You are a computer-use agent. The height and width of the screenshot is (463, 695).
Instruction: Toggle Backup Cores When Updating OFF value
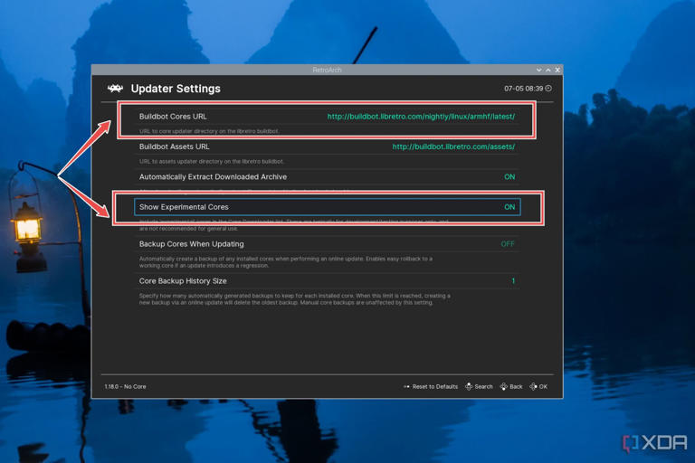(508, 244)
